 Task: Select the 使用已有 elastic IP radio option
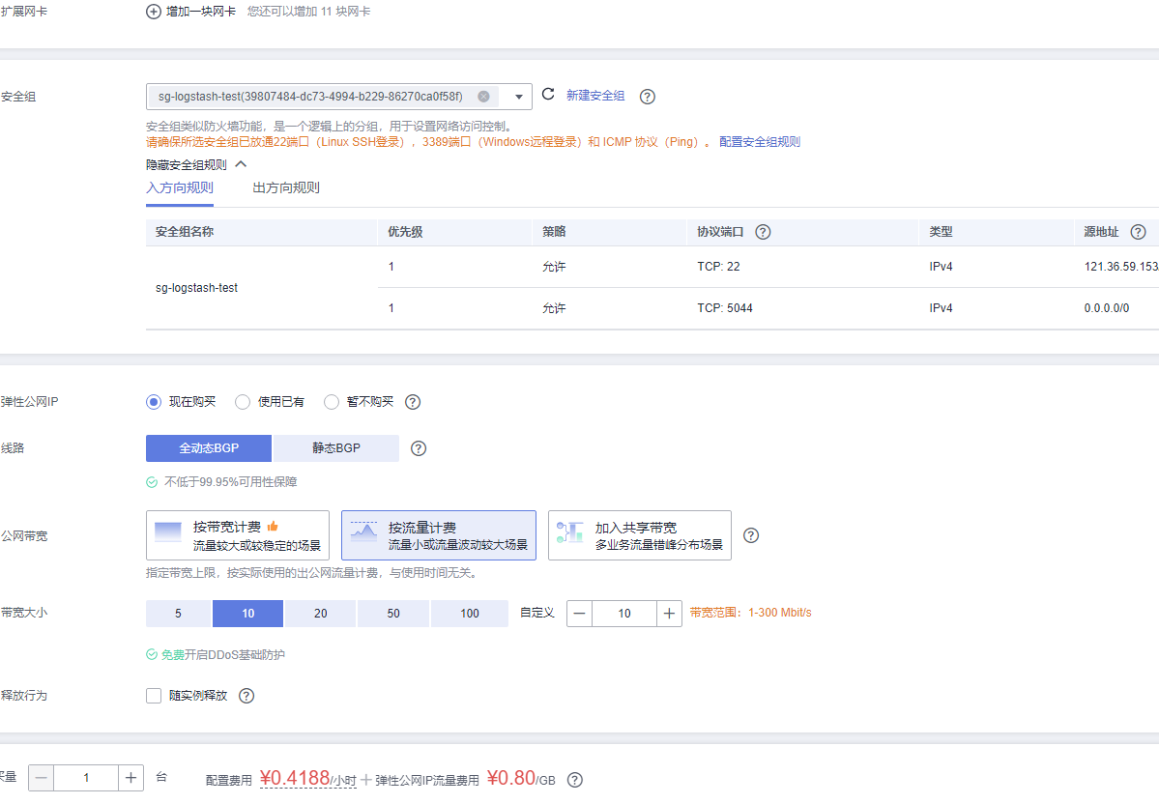[x=243, y=402]
